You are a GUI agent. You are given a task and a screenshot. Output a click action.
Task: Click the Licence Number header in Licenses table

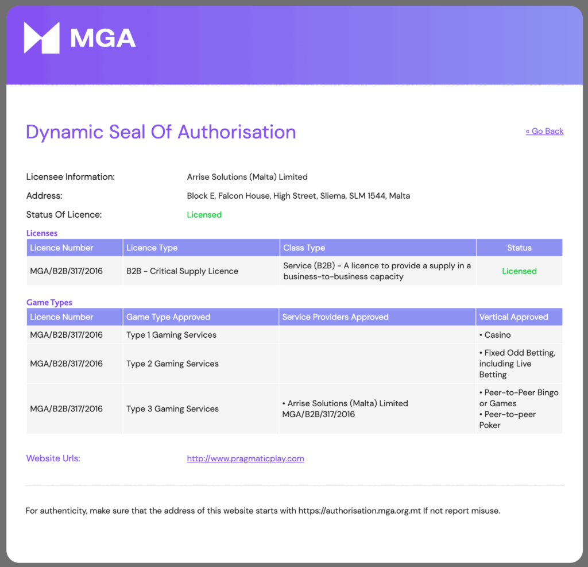61,248
